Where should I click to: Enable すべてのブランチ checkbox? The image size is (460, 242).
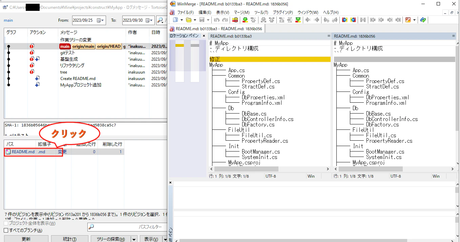(6, 230)
